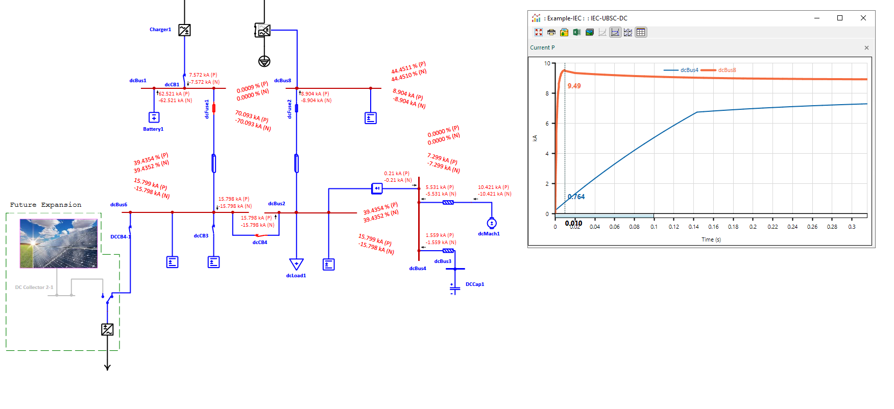This screenshot has width=894, height=409.
Task: Toggle the plot grid lines button
Action: [x=641, y=32]
